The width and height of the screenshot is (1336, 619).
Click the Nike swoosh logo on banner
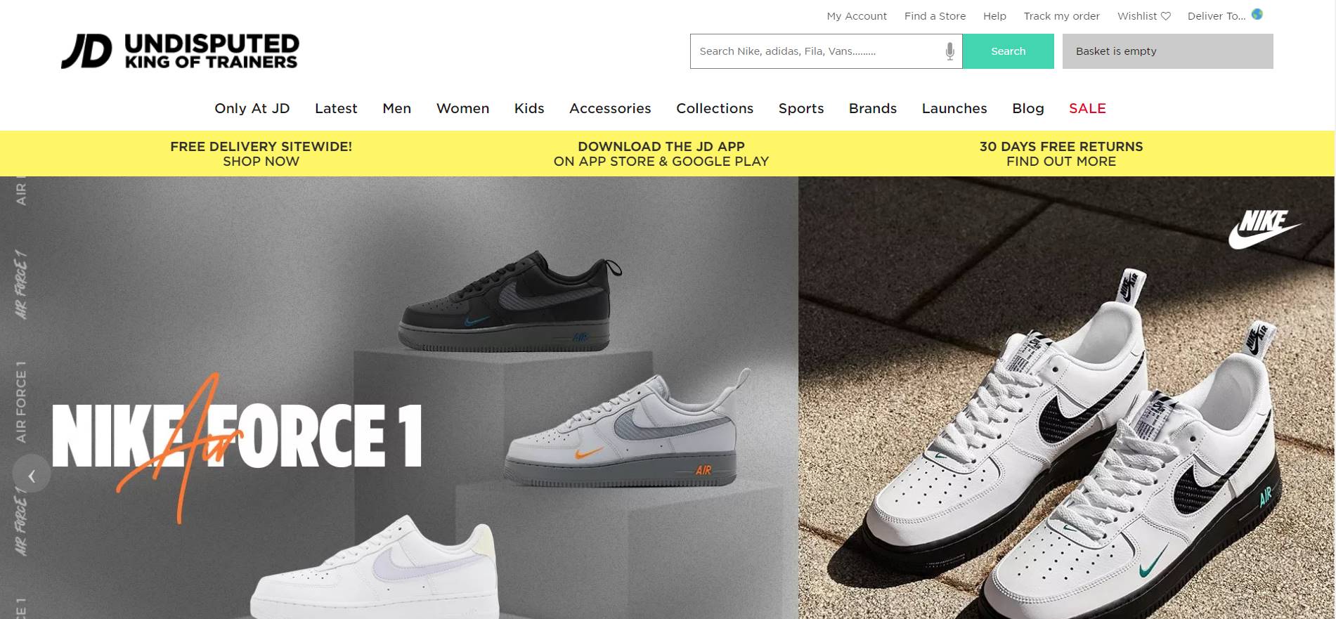(1264, 228)
